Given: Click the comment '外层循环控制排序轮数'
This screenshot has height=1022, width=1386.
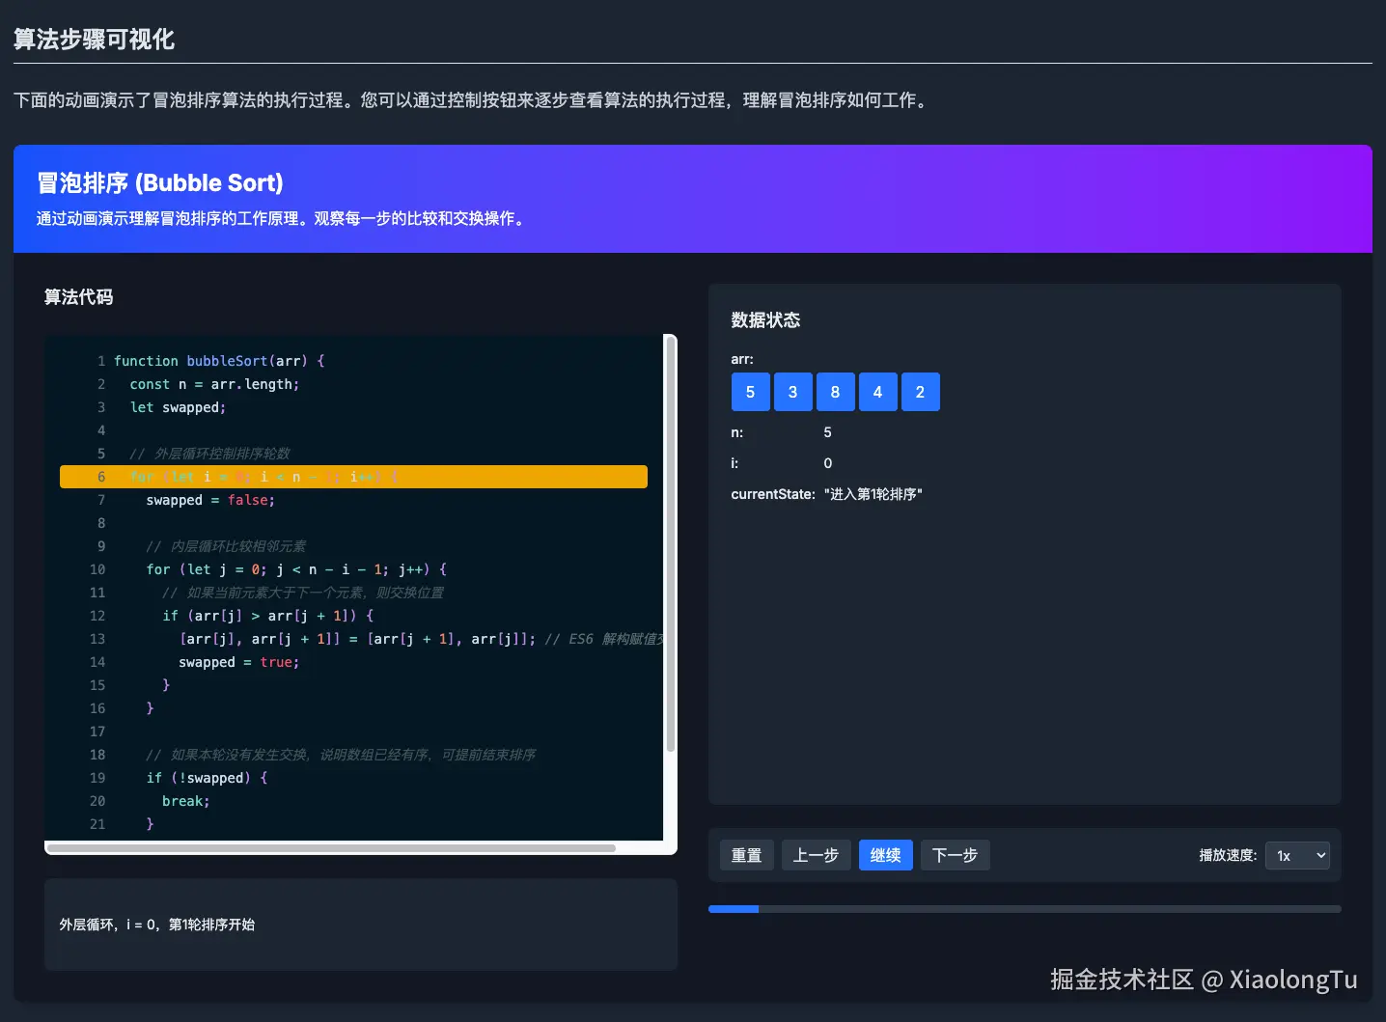Looking at the screenshot, I should pyautogui.click(x=209, y=454).
